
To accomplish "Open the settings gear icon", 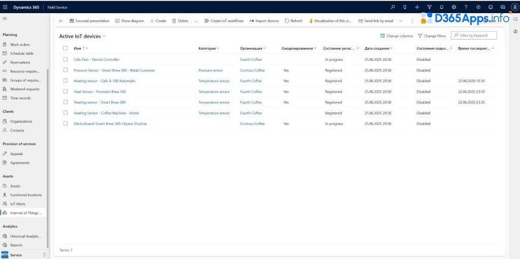I will tap(454, 7).
